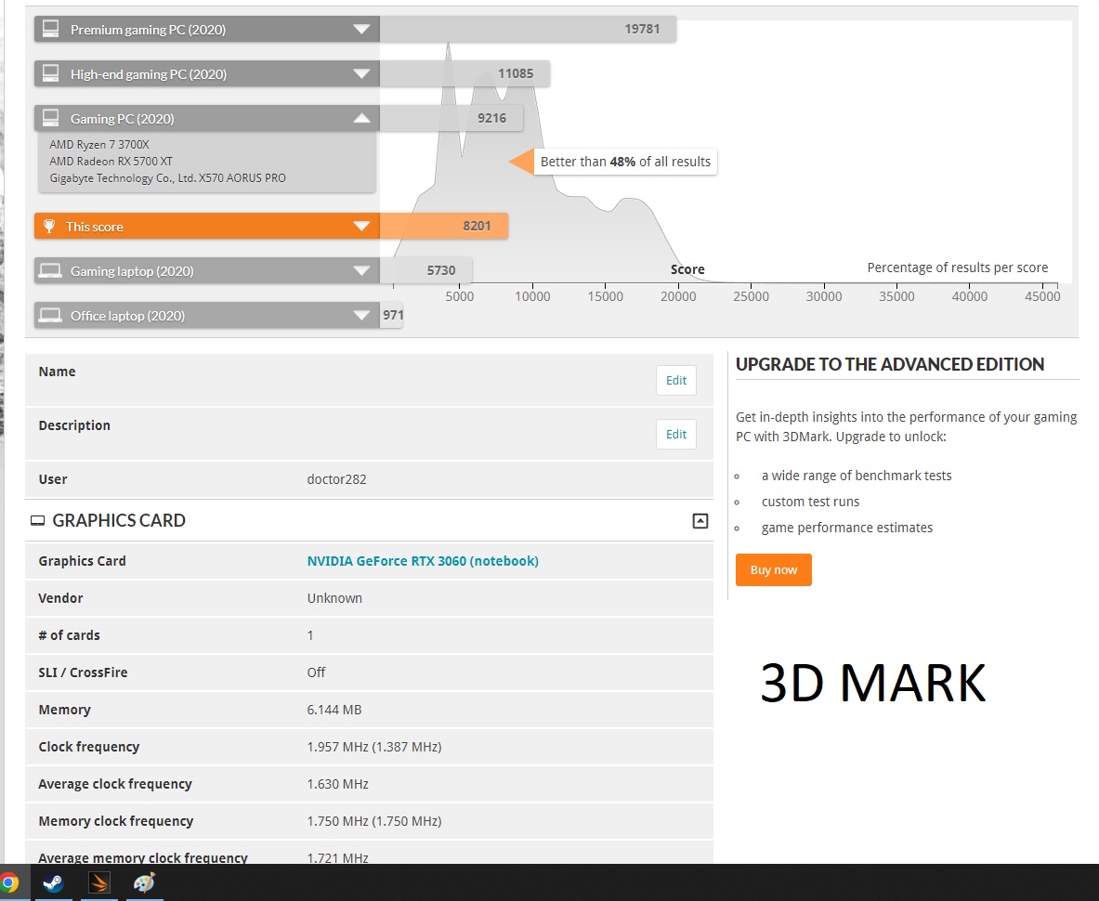
Task: Select the Gaming PC (2020) label
Action: point(122,119)
